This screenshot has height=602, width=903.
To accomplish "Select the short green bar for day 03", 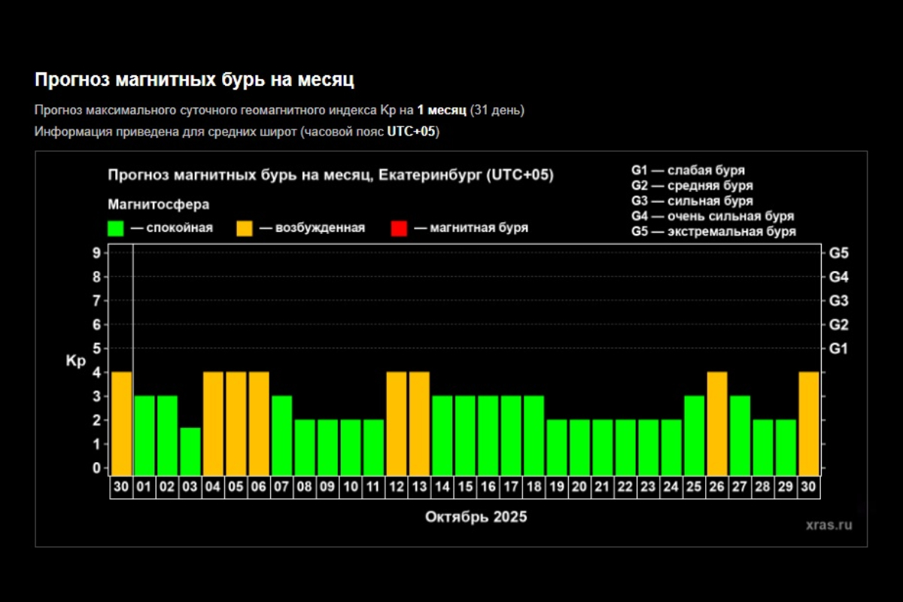I will [190, 450].
